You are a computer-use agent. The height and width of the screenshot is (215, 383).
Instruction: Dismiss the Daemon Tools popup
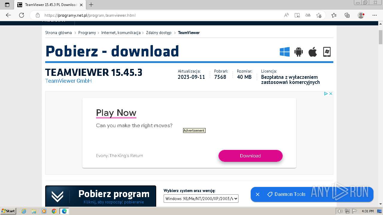tap(258, 194)
